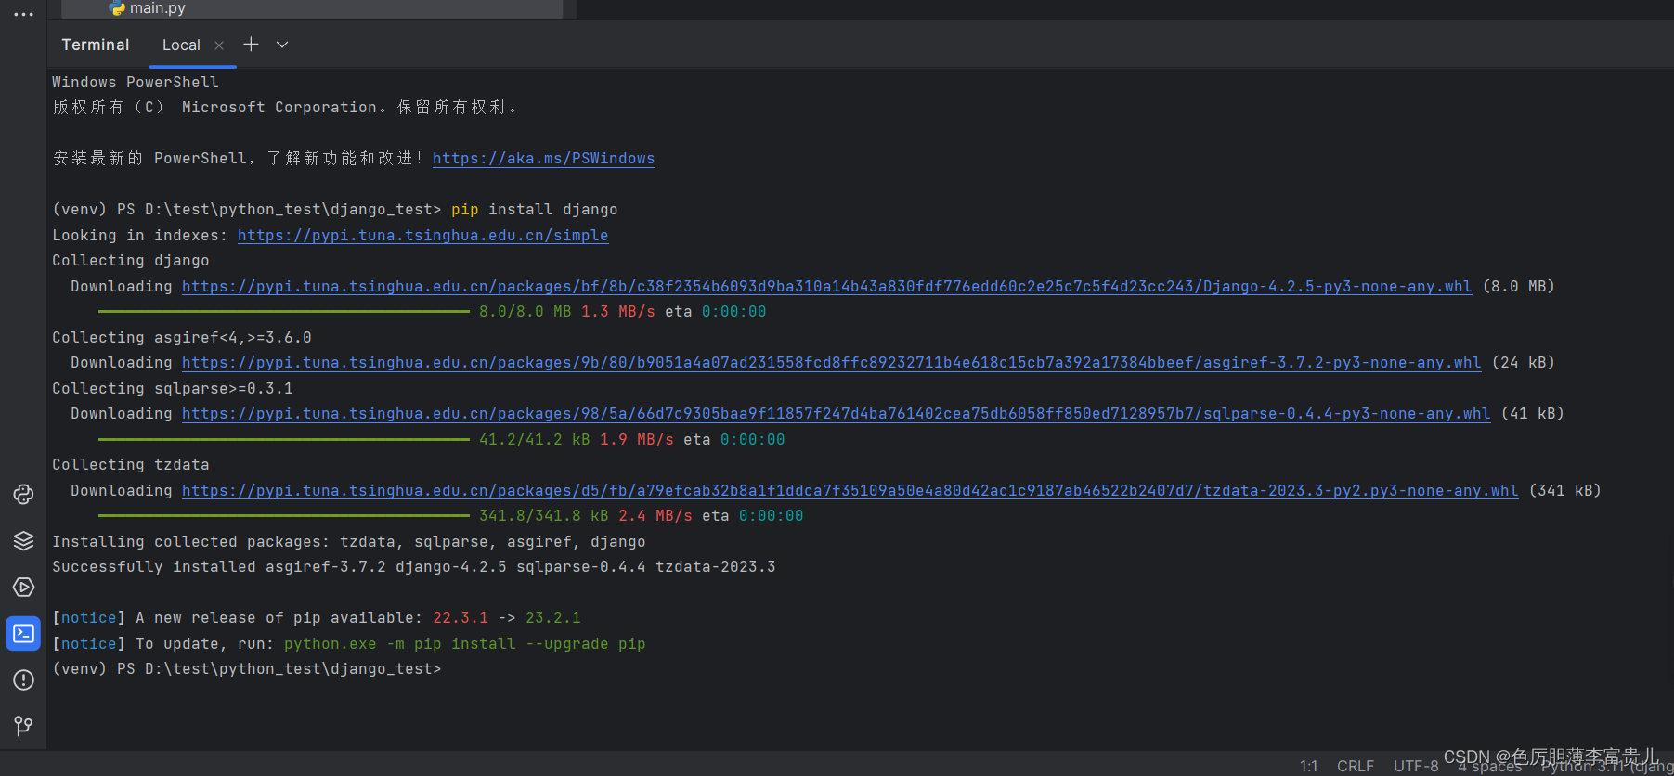1674x776 pixels.
Task: Open the Git version control icon
Action: pyautogui.click(x=23, y=726)
